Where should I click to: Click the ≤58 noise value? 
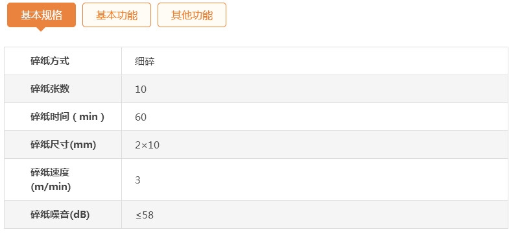click(145, 215)
